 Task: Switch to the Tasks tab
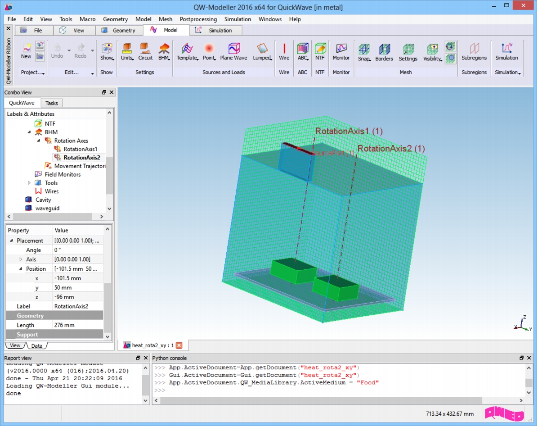point(51,103)
